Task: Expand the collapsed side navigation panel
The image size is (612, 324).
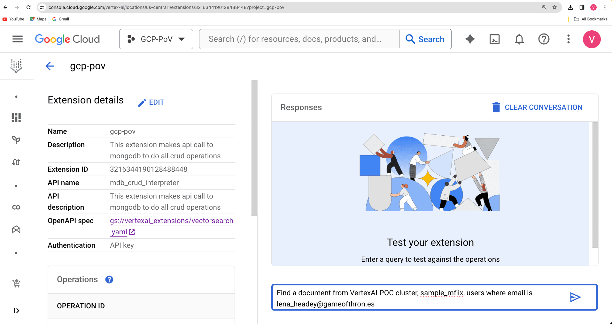Action: [16, 311]
